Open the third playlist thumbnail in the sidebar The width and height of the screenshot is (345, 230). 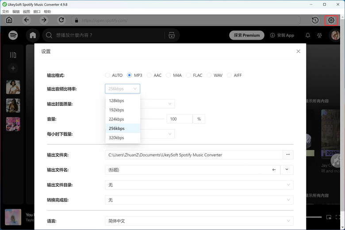tap(13, 124)
